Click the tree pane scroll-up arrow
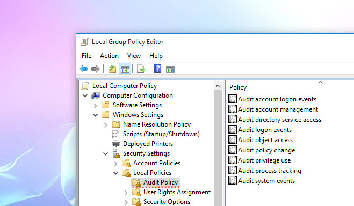 click(218, 86)
